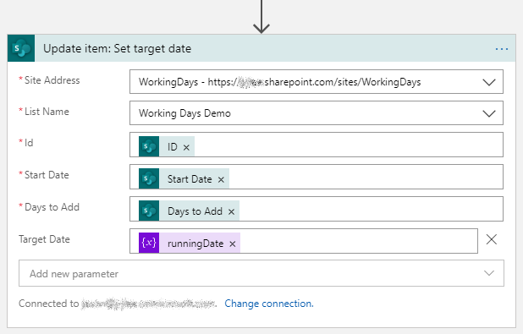Click the 'Working Days Demo' list name value
This screenshot has width=523, height=334.
(x=184, y=113)
